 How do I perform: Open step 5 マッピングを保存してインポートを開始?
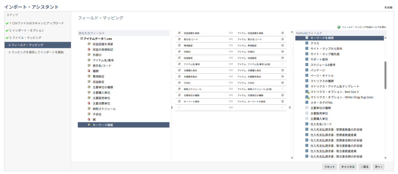36,52
